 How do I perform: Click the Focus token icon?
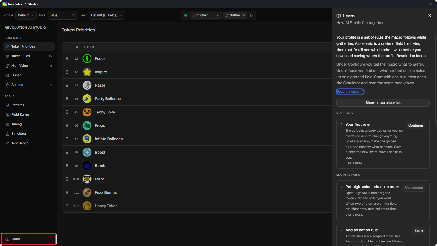click(87, 58)
